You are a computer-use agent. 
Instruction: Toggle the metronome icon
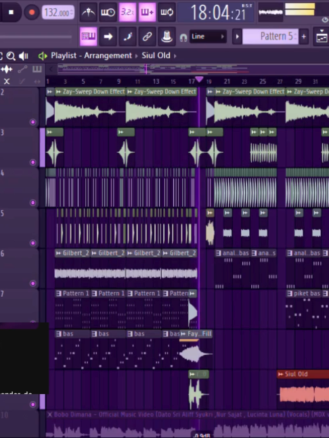89,12
